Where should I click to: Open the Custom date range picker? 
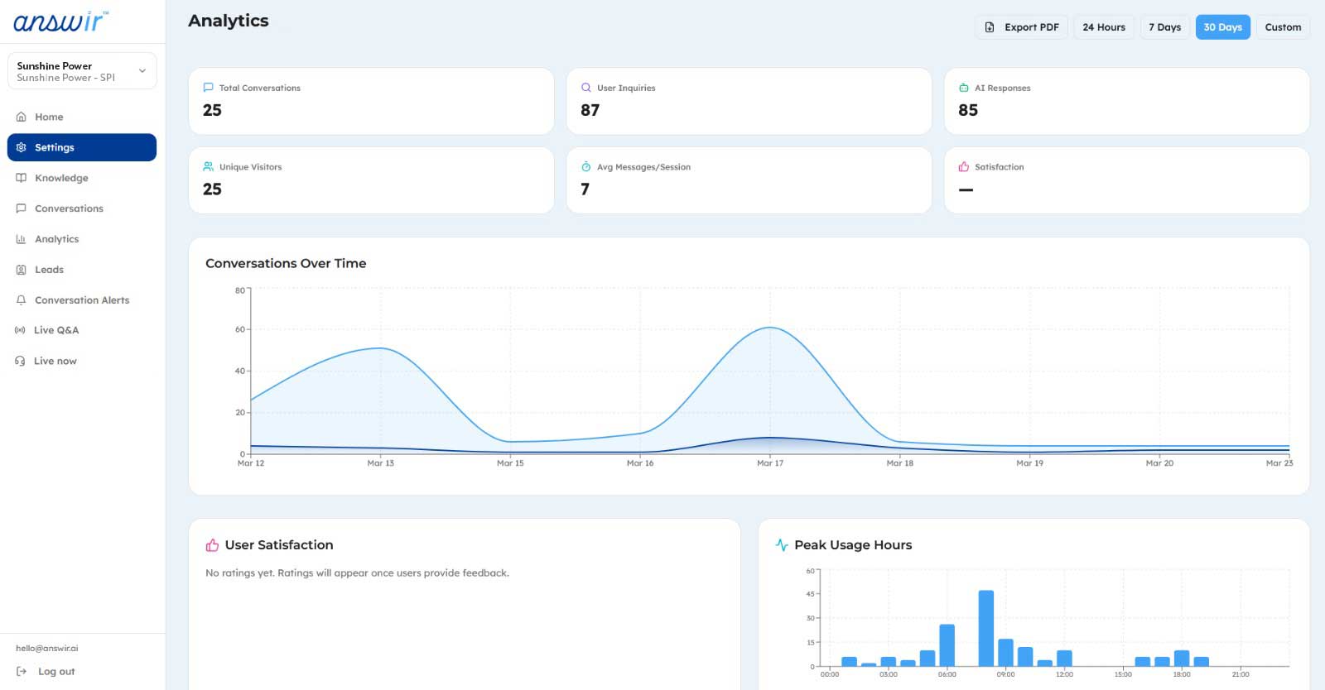click(x=1283, y=27)
